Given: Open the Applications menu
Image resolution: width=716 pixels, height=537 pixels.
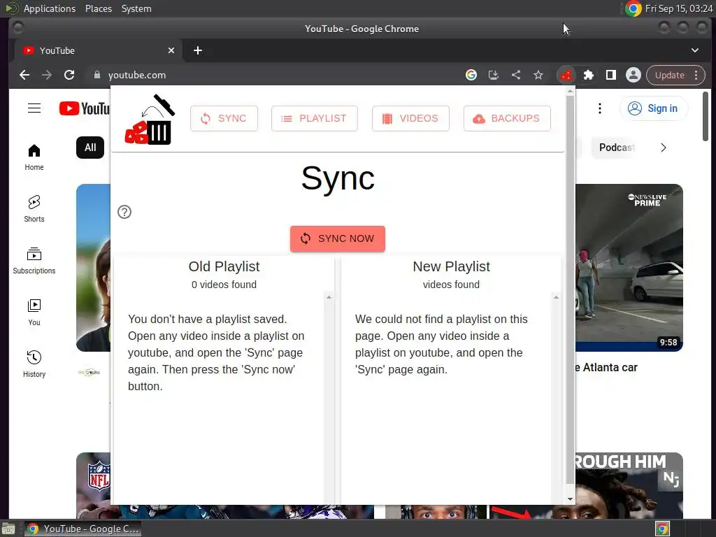Looking at the screenshot, I should 50,8.
